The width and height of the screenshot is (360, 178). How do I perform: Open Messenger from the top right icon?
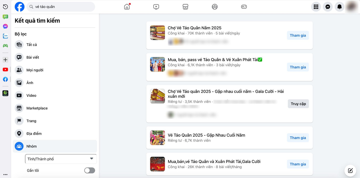point(328,7)
